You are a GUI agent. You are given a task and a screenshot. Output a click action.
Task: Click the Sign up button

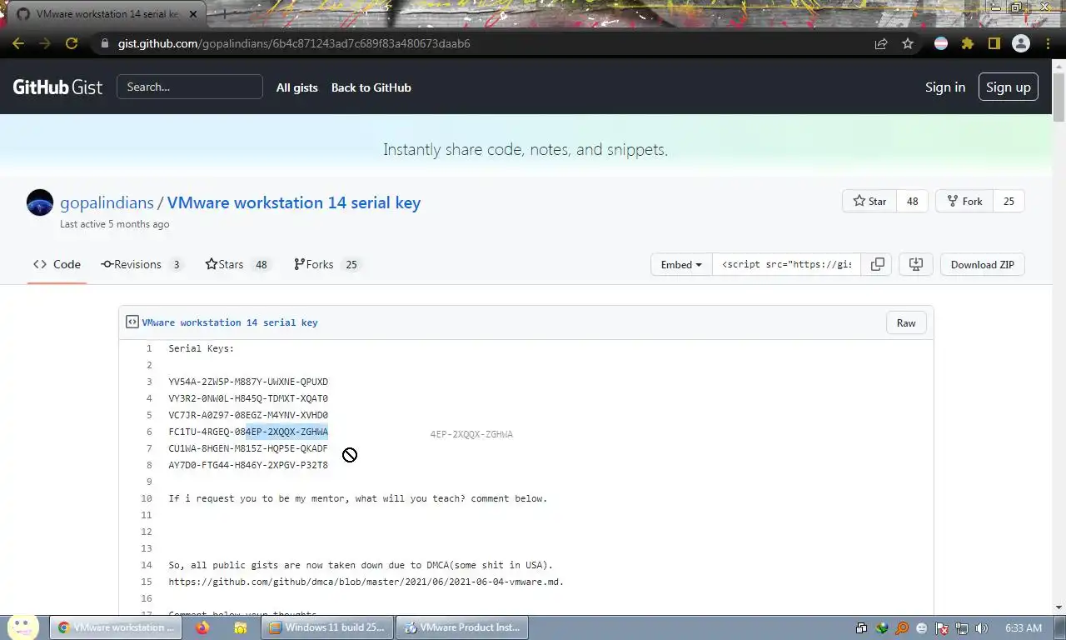point(1009,87)
